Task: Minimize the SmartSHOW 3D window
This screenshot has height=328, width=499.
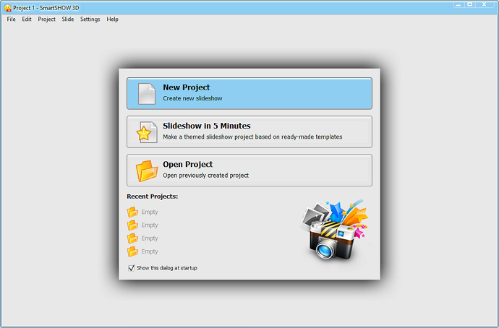Action: point(458,4)
